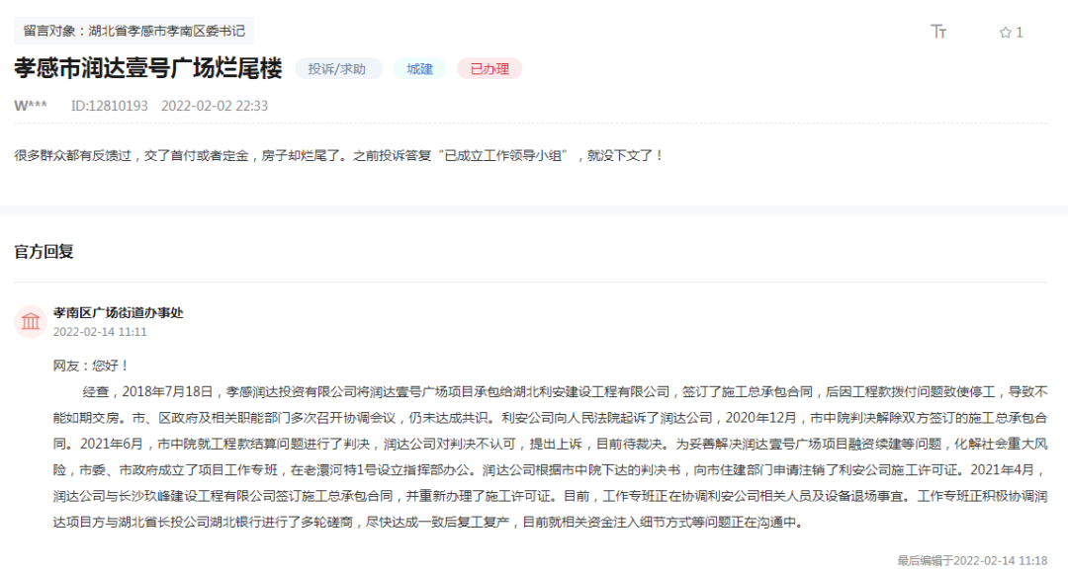Screen dimensions: 1068x574
Task: Click the 最后编辑于 last-edited timestamp
Action: click(972, 560)
